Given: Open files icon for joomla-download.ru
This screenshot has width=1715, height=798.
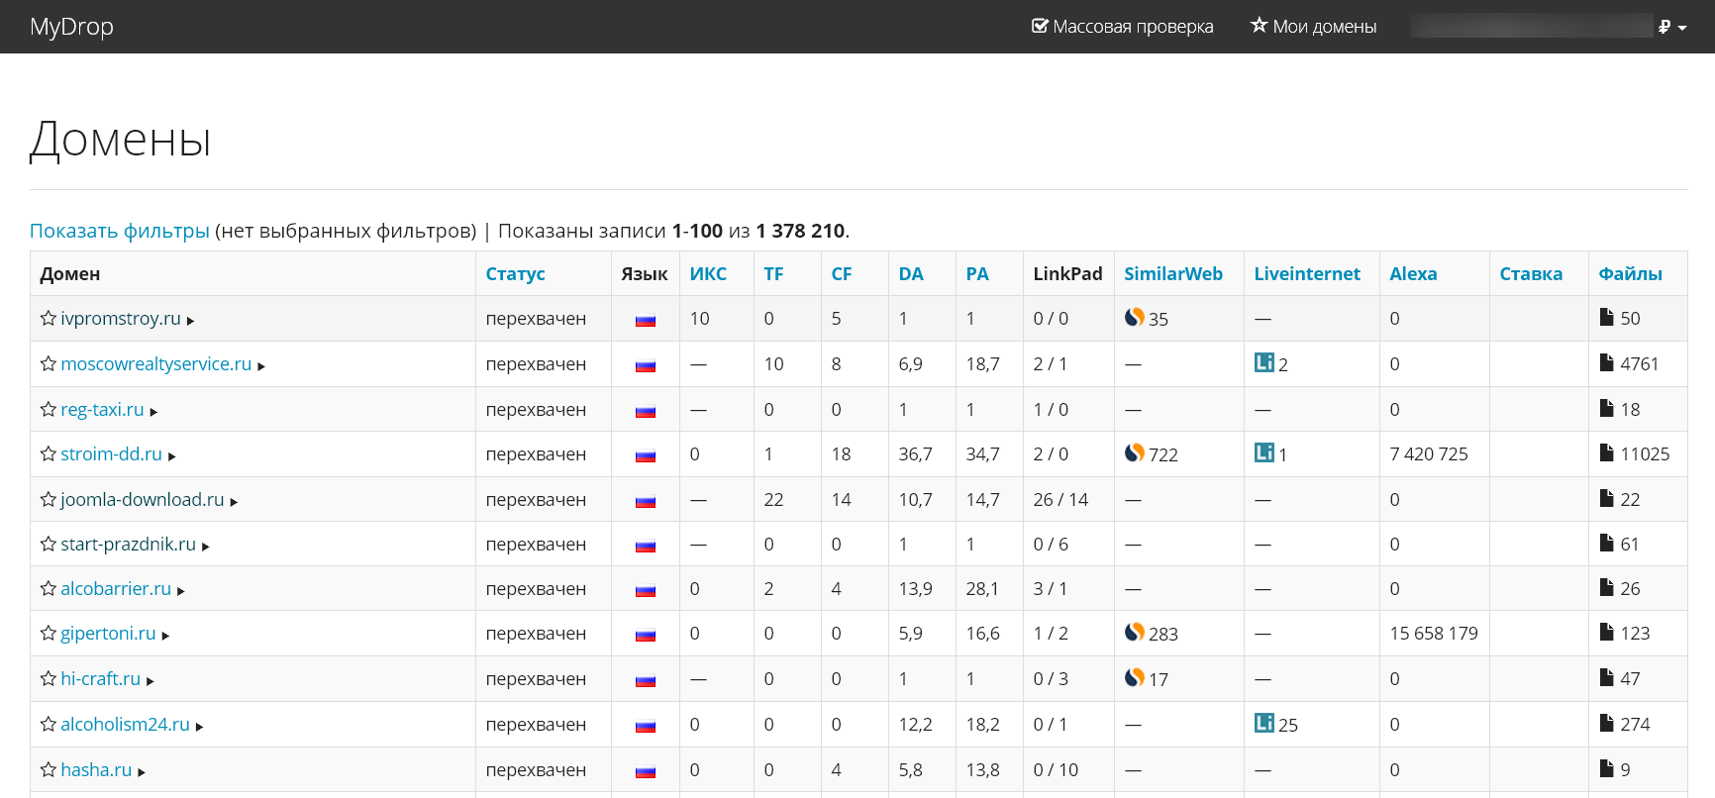Looking at the screenshot, I should click(x=1607, y=498).
